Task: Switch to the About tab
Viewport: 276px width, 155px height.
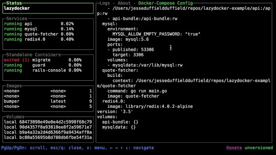Action: pos(124,3)
